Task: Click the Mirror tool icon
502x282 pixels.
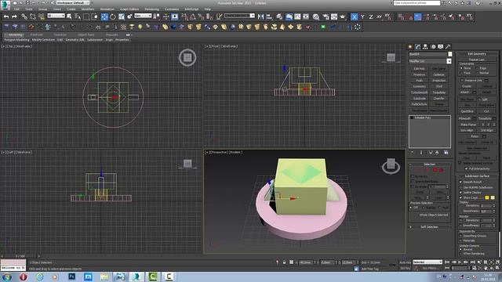Action: [260, 16]
